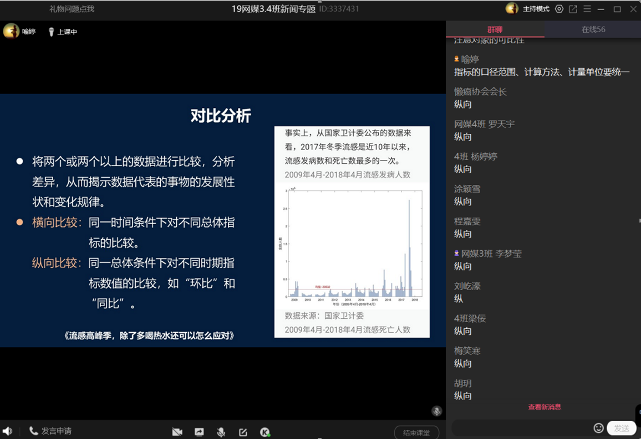Mute the microphone in the bottom toolbar
641x439 pixels.
(221, 432)
